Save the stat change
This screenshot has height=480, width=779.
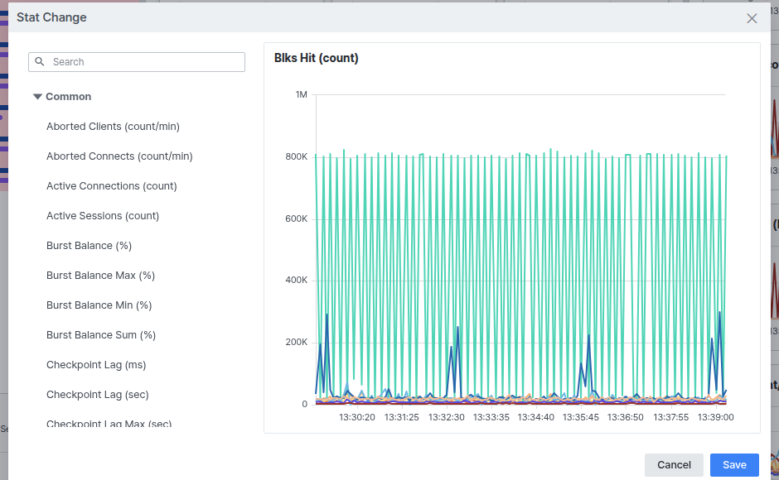click(734, 465)
